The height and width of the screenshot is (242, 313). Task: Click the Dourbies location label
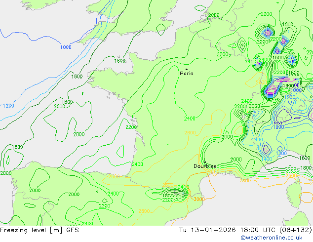205,166
